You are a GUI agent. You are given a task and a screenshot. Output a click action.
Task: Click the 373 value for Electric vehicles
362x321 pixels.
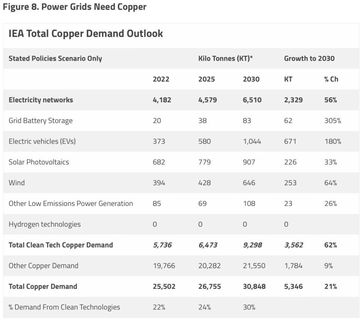click(x=159, y=141)
